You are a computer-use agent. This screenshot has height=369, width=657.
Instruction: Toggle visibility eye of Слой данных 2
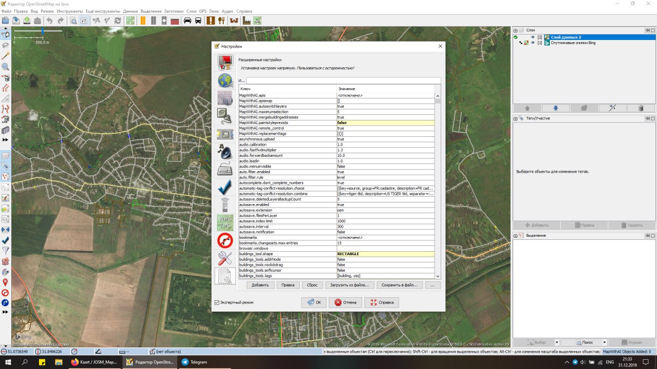click(533, 37)
